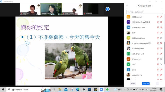Open the participants more options button
The width and height of the screenshot is (165, 92).
[157, 84]
